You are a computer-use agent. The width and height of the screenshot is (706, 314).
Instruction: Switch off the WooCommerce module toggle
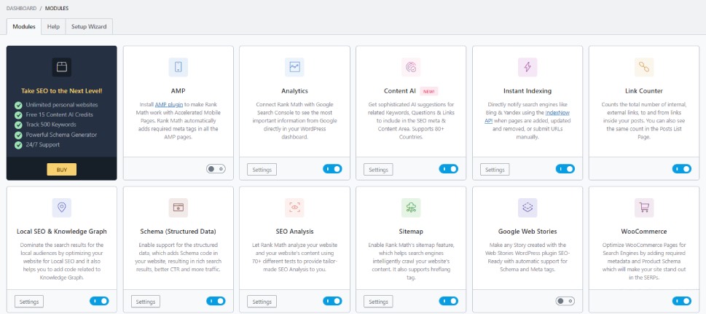tap(681, 300)
